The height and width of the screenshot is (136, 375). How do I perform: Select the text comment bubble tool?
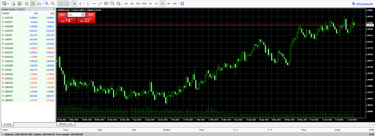(106, 4)
